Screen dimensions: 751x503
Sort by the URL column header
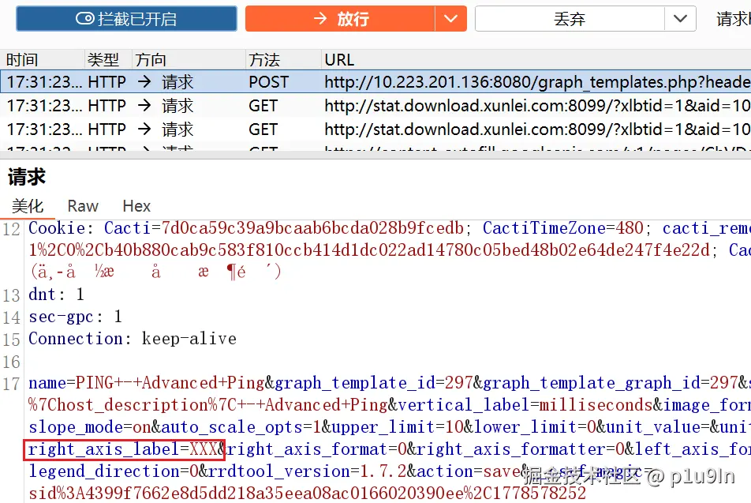point(339,60)
